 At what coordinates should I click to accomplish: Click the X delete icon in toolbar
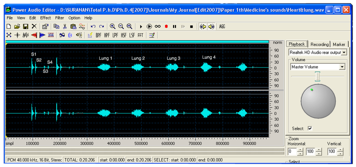click(x=34, y=26)
